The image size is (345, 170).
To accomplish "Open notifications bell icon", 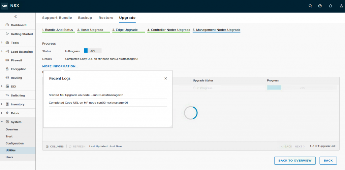I will pyautogui.click(x=331, y=6).
